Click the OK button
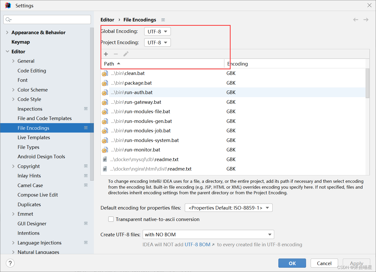The width and height of the screenshot is (376, 272). coord(292,263)
